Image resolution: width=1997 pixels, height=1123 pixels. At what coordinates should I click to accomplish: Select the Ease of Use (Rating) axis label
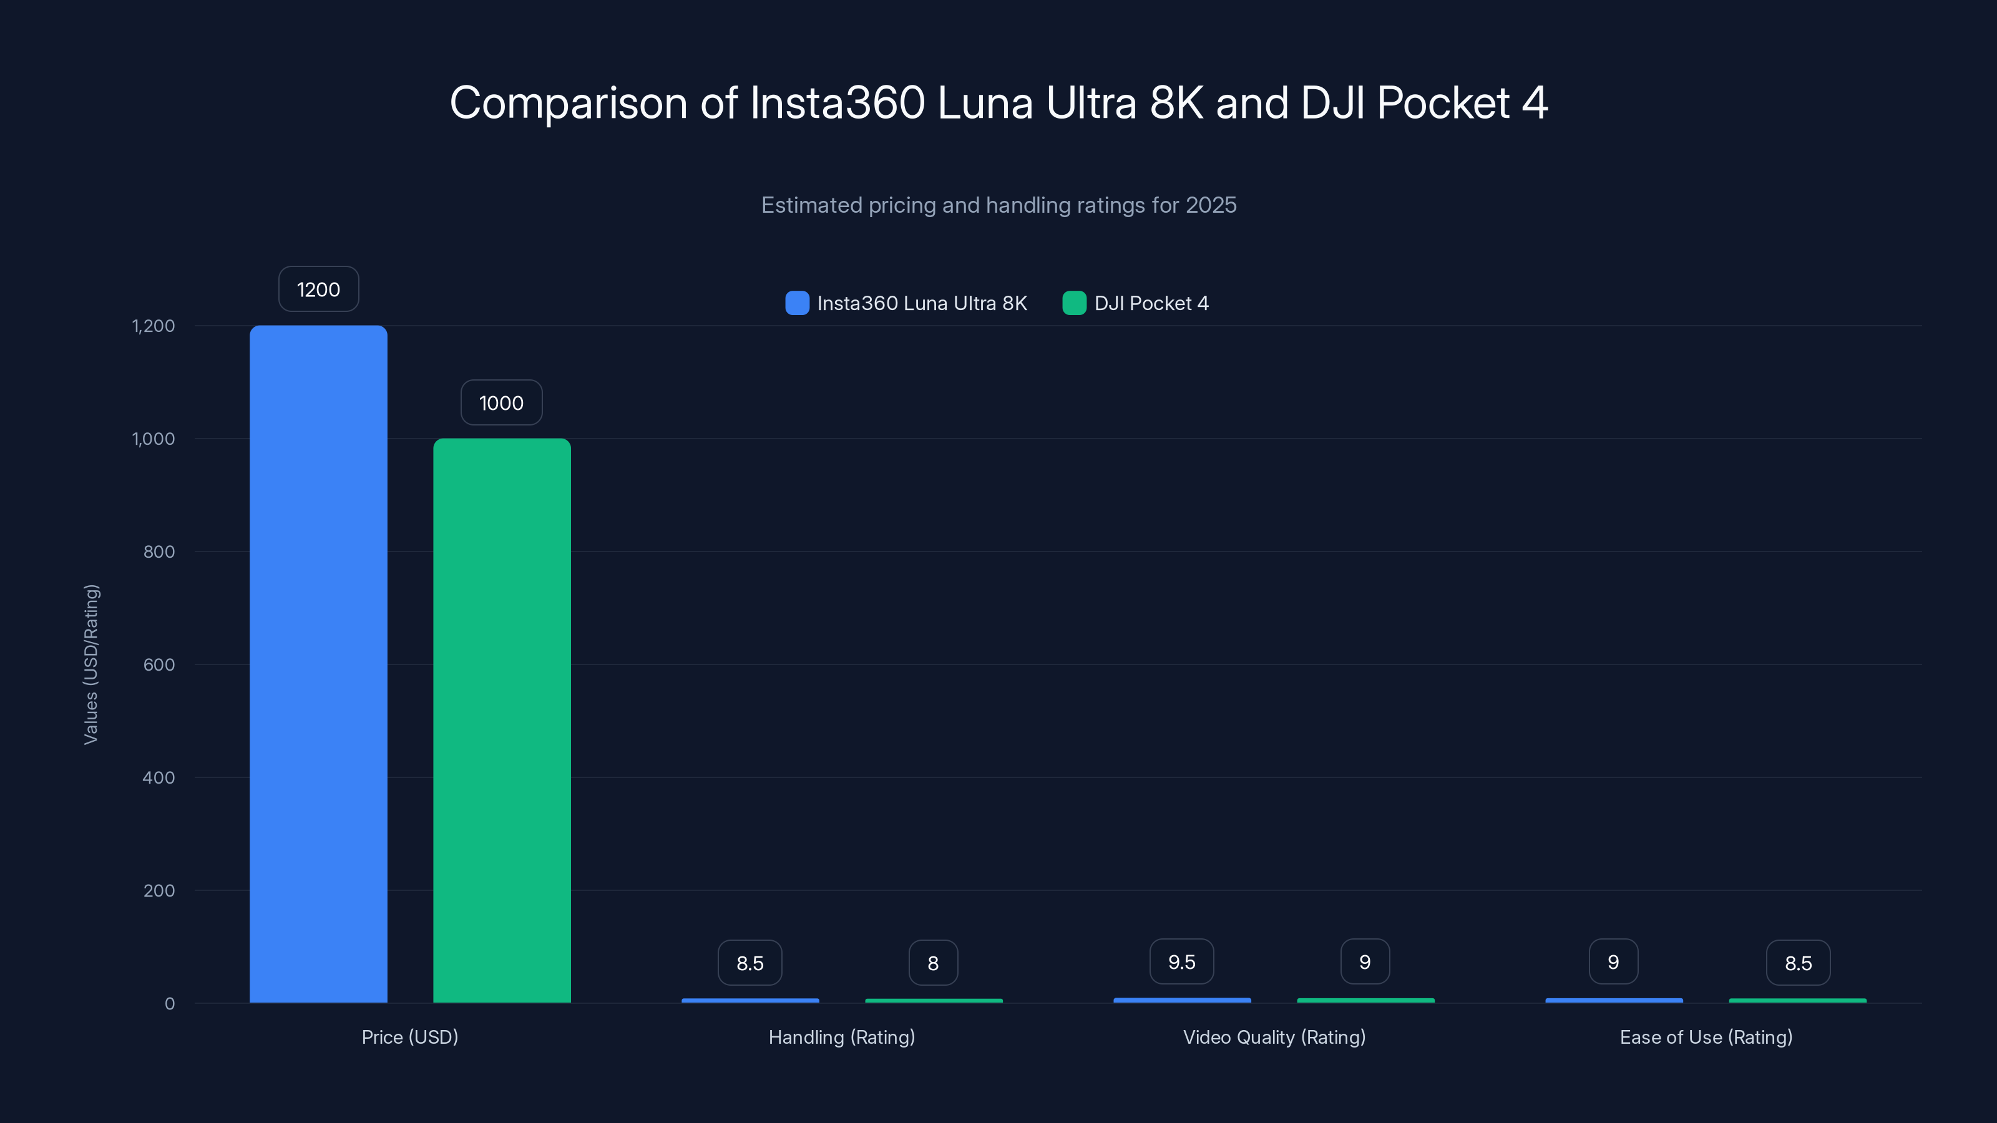point(1706,1037)
